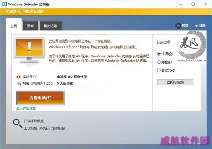Select the 完全(F) full scan option
The height and width of the screenshot is (149, 212).
click(x=159, y=62)
